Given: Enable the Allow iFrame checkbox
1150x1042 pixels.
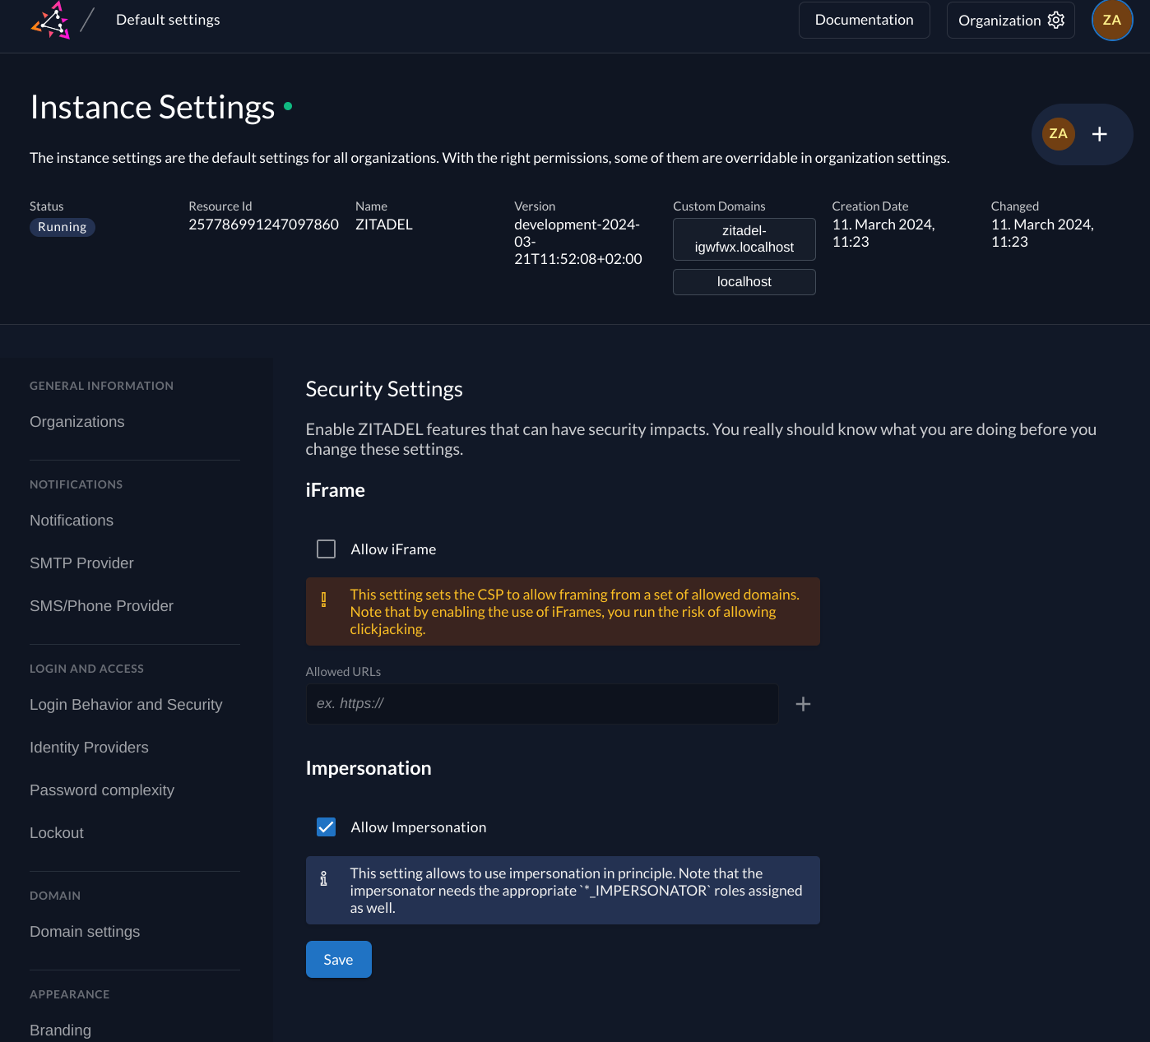Looking at the screenshot, I should pos(326,549).
